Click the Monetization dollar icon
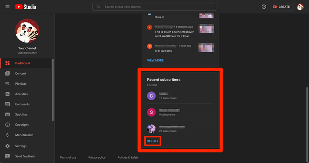 pyautogui.click(x=8, y=135)
